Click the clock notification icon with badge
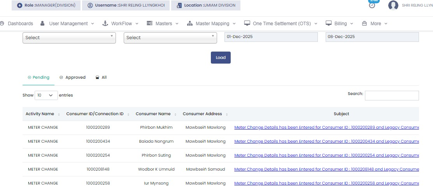 pos(372,5)
